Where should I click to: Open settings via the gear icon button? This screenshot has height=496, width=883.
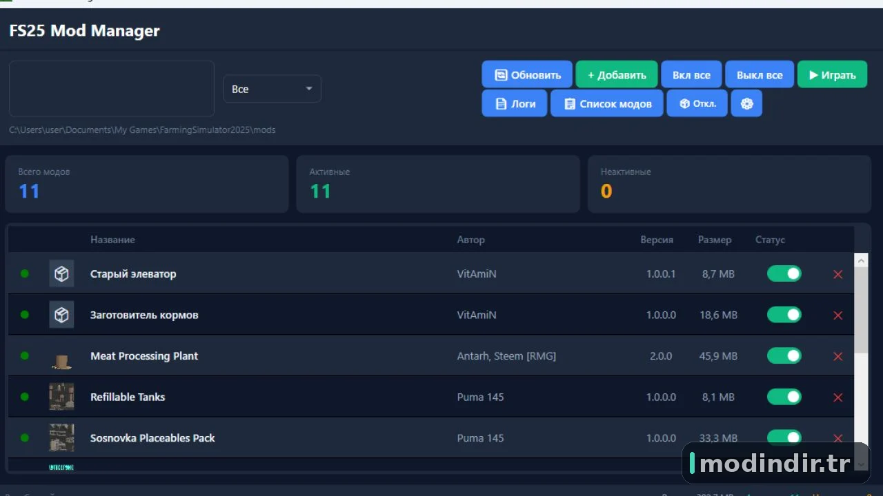click(x=746, y=103)
